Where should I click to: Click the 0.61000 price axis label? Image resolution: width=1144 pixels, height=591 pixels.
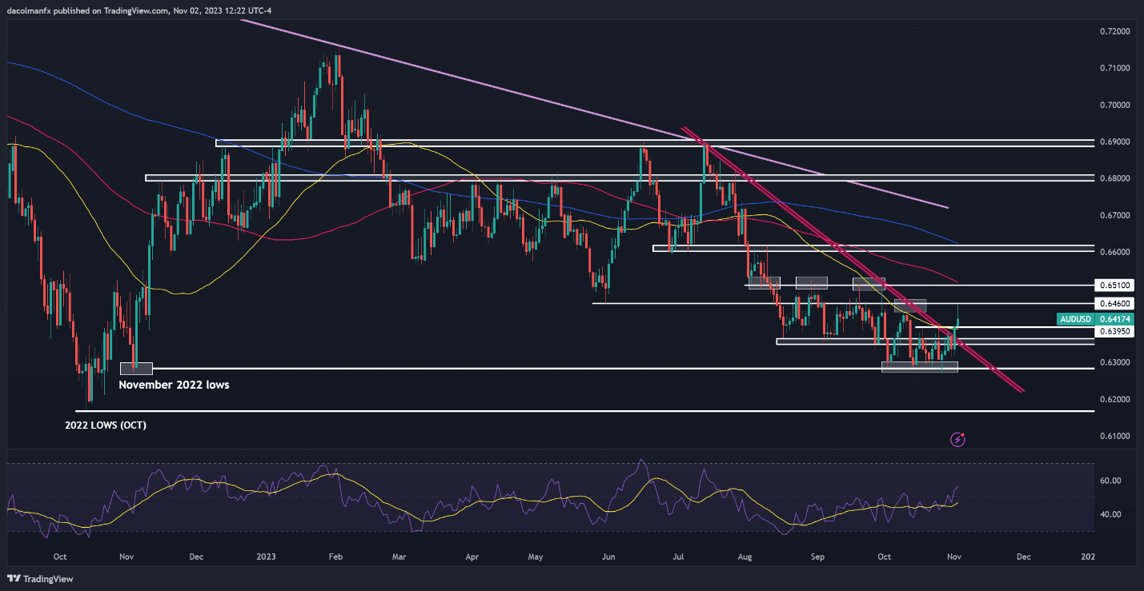pos(1114,436)
